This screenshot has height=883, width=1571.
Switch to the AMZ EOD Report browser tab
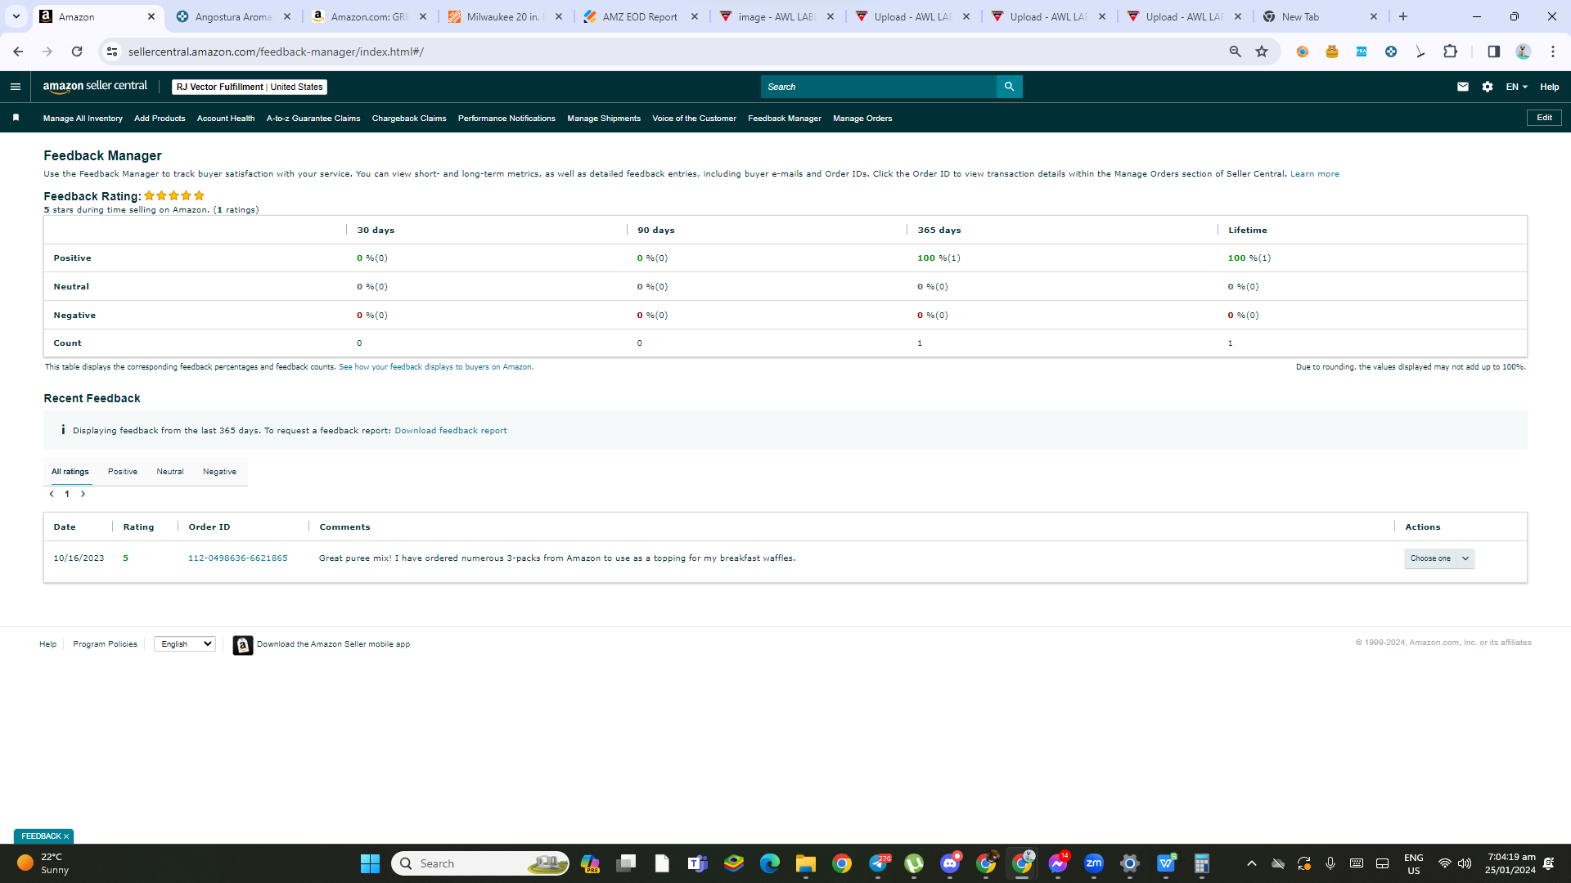point(641,16)
